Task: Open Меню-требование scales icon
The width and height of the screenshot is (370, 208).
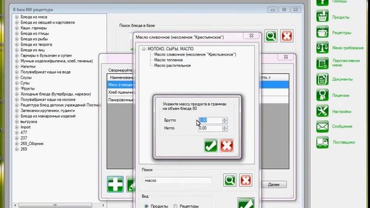Action: click(323, 47)
